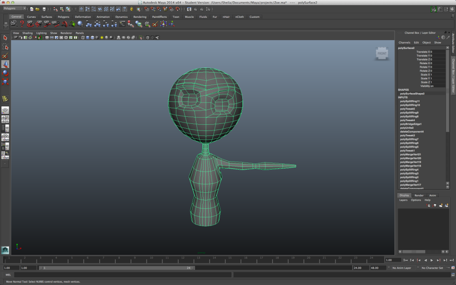
Task: Select the Lasso selection tool
Action: 5,46
